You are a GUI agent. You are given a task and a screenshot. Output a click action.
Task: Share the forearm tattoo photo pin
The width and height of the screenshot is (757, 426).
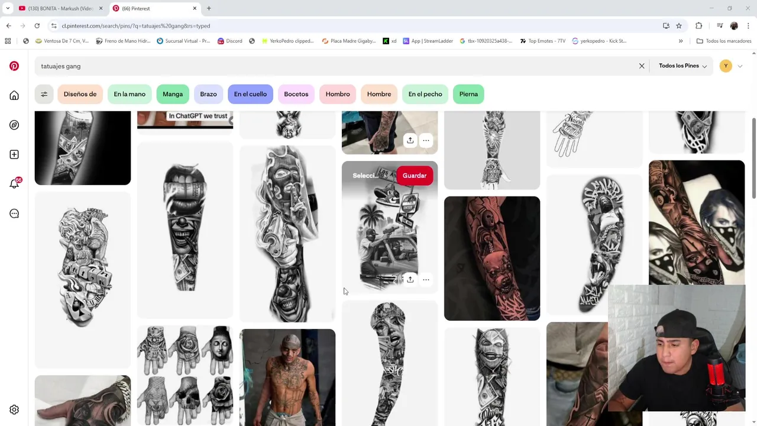[410, 140]
